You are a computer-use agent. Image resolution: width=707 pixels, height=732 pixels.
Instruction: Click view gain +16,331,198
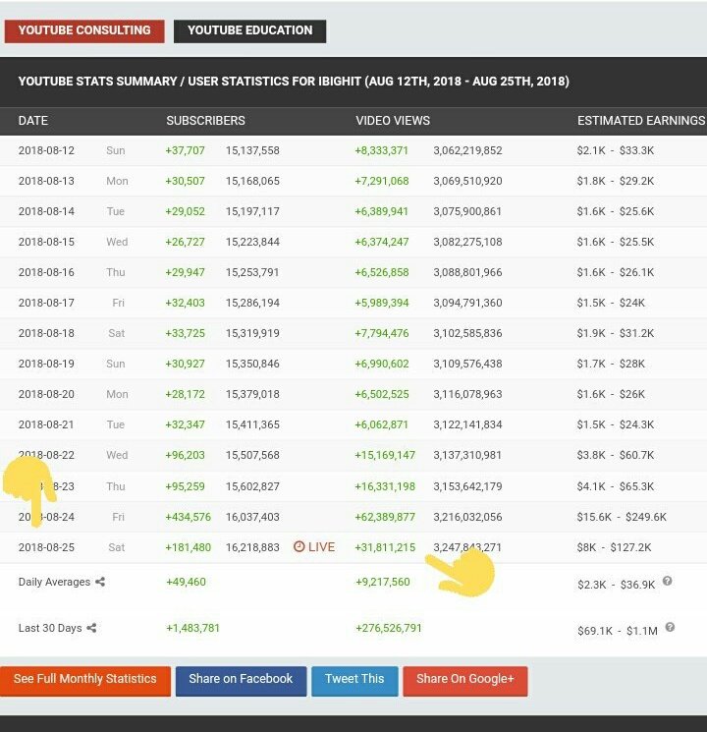tap(385, 486)
